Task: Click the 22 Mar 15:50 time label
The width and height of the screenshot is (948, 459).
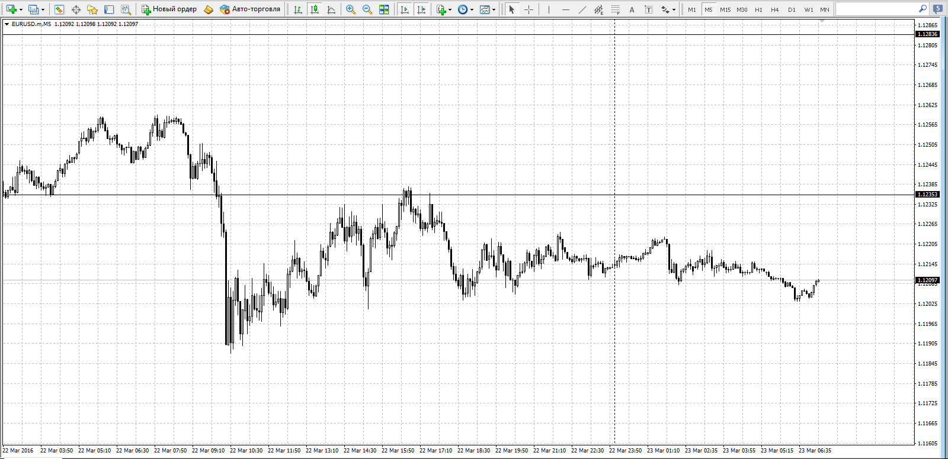Action: coord(398,451)
